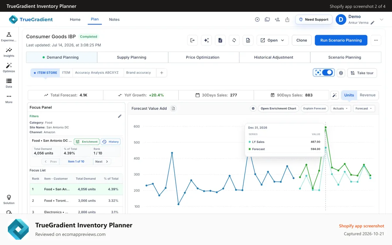Select the Food • Toront... rank 2 row
Image resolution: width=392 pixels, height=245 pixels.
[76, 201]
